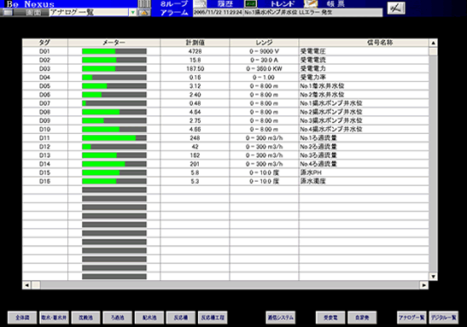Image resolution: width=467 pixels, height=327 pixels.
Task: Open the 履歴 menu label
Action: (225, 4)
